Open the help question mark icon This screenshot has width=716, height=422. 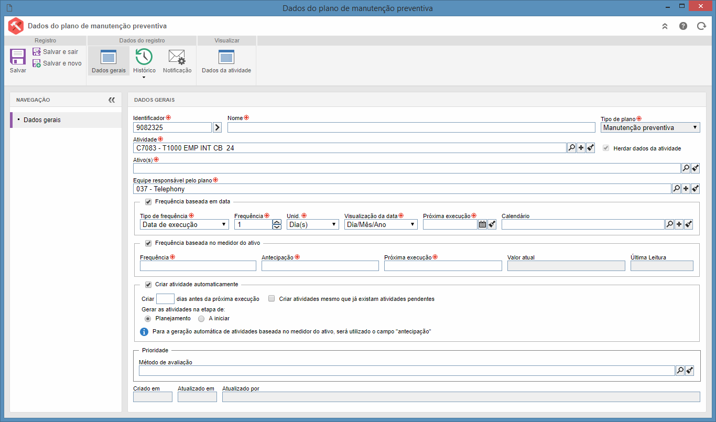[x=683, y=26]
